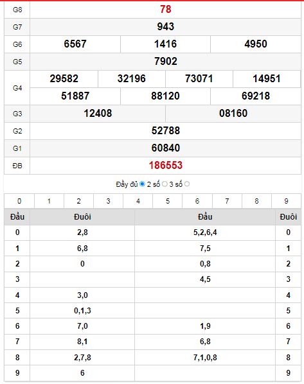Click the G2 prize number 52788
Viewport: 304px width, 384px height.
click(x=166, y=130)
